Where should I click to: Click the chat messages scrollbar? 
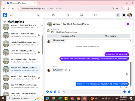131,74
